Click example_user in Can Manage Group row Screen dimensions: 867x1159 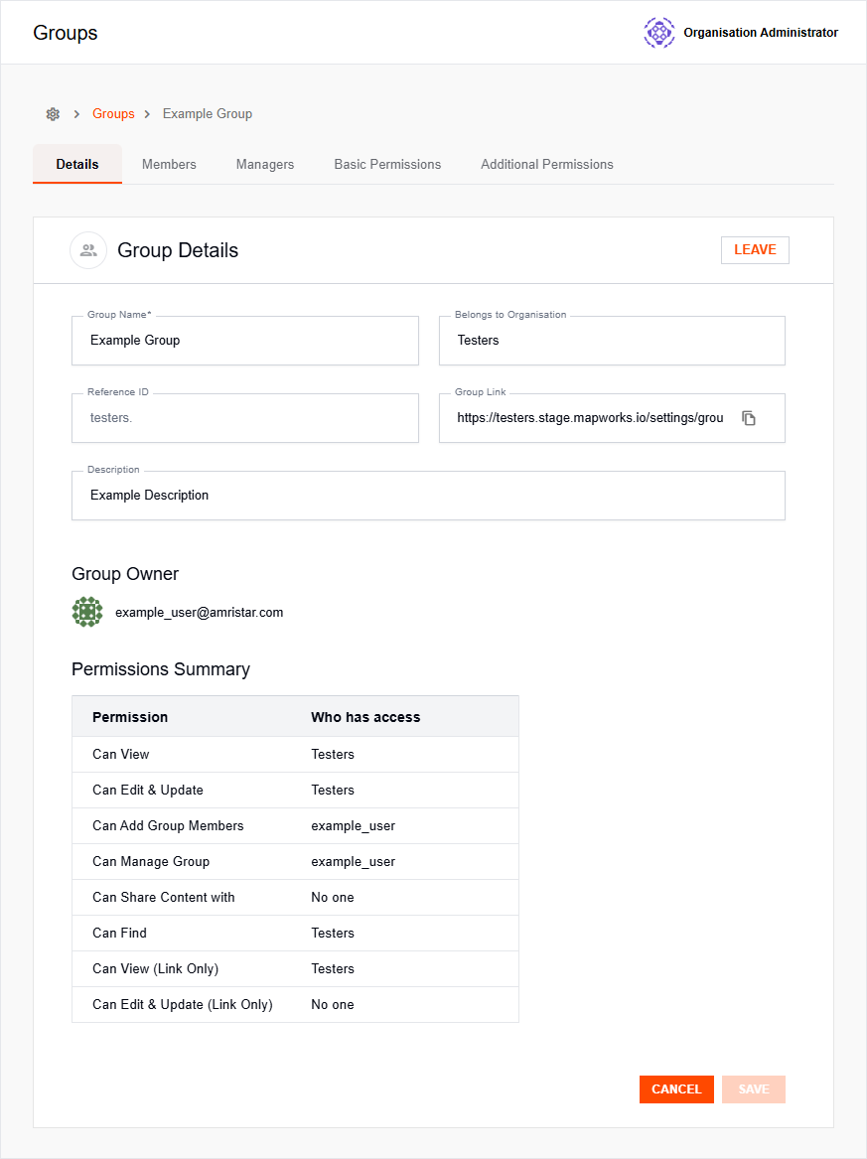pos(354,861)
